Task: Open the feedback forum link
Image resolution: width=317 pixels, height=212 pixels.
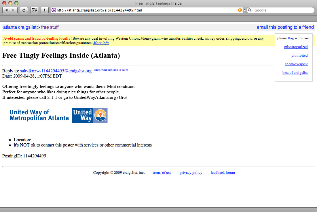Action: click(223, 173)
